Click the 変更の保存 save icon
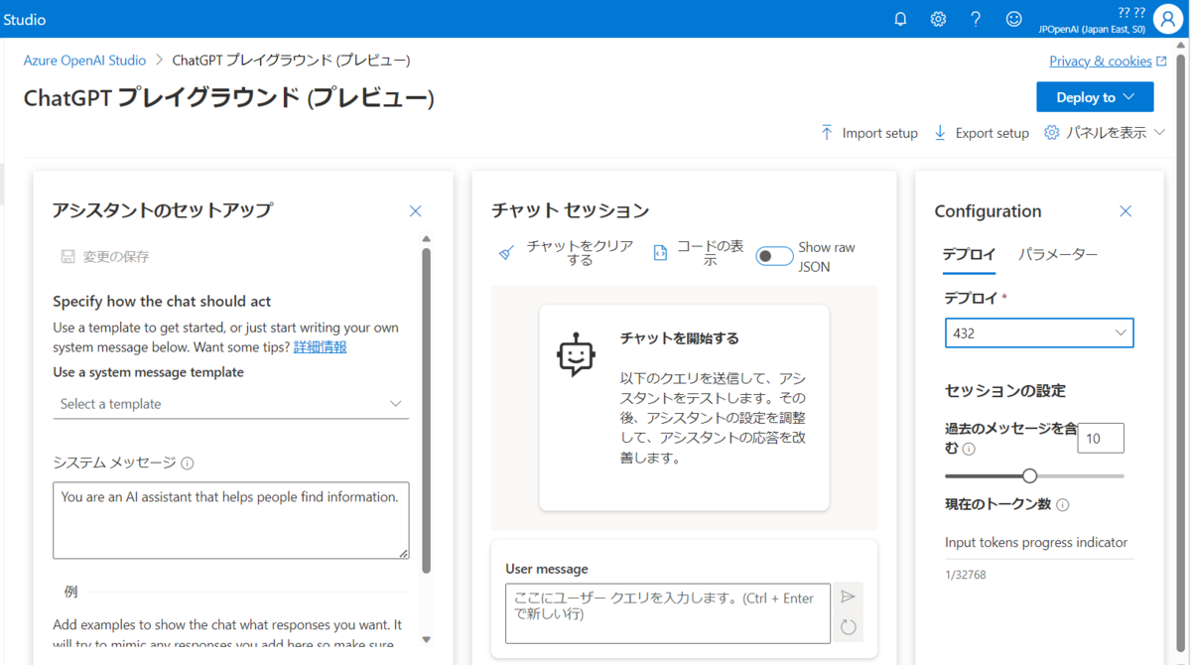 pos(67,256)
